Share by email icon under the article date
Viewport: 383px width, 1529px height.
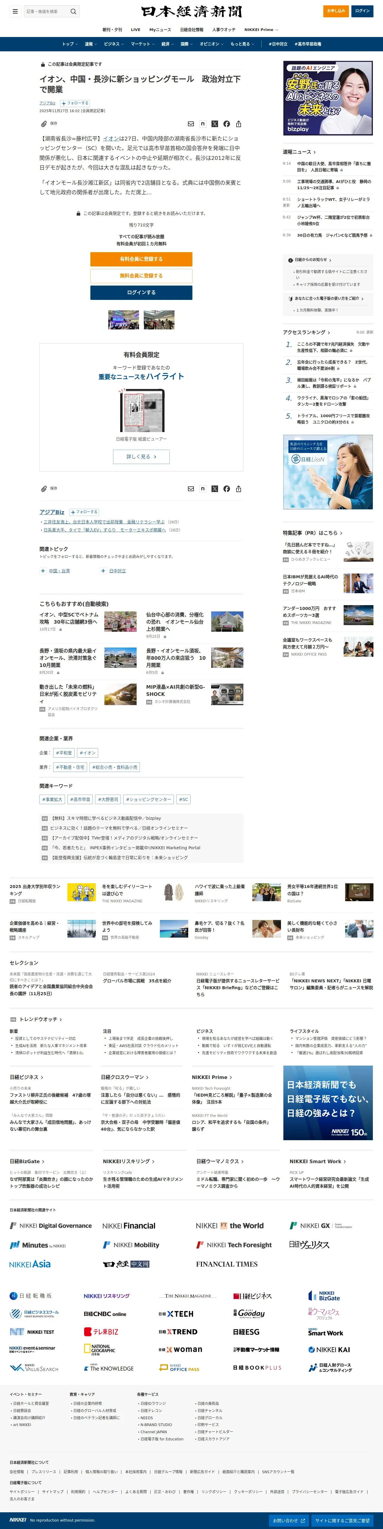click(191, 124)
